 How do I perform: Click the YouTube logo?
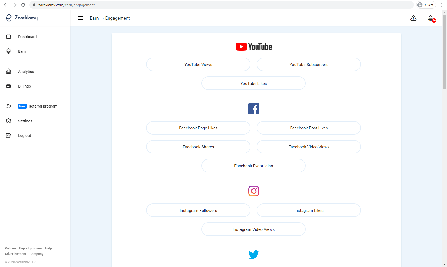pos(254,47)
